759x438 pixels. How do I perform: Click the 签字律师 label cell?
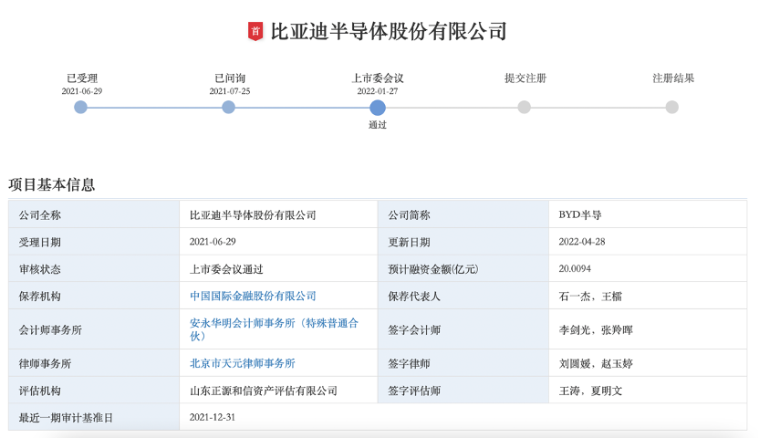tap(463, 363)
